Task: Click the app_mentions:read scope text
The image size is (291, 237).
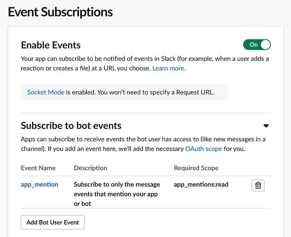Action: point(201,184)
